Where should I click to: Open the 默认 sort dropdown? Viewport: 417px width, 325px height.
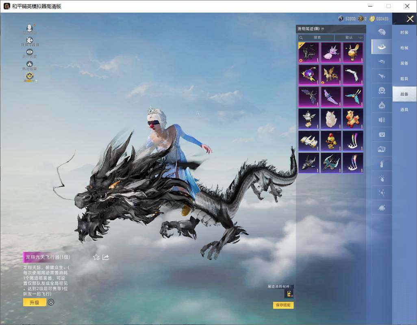(349, 37)
